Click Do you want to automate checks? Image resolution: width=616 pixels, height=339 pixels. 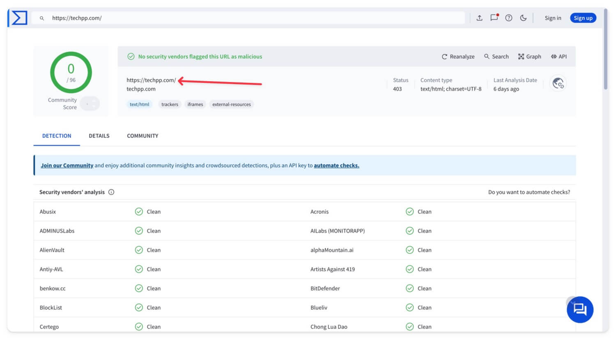coord(529,192)
